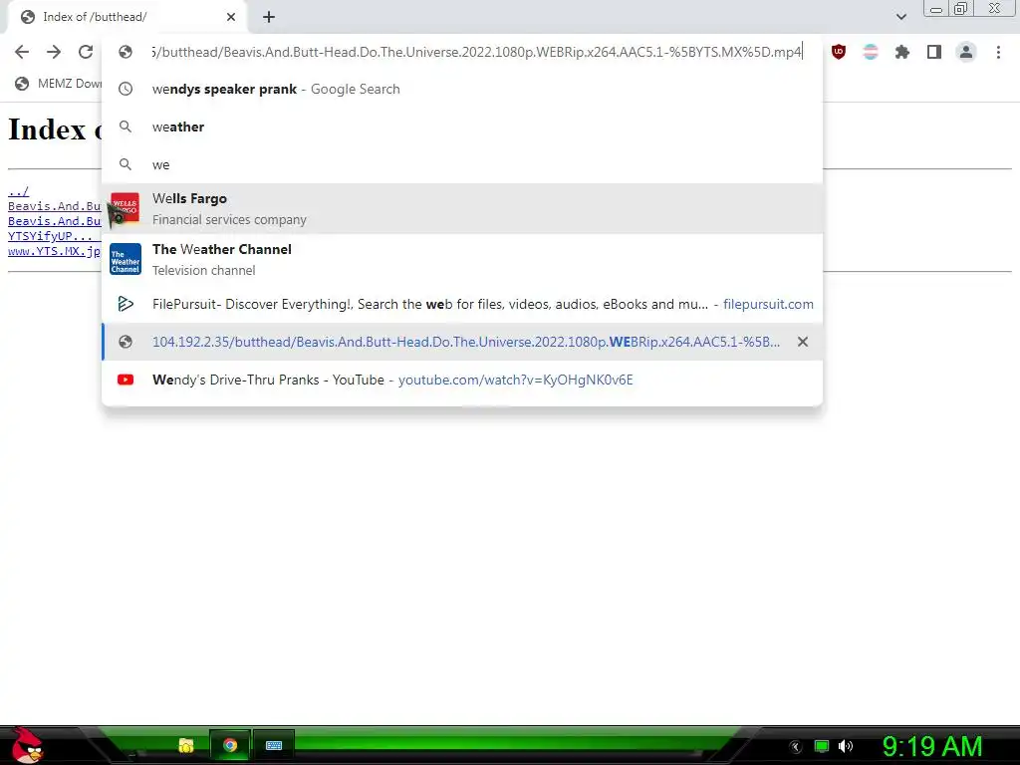Click the clock history icon for wendys

[126, 89]
